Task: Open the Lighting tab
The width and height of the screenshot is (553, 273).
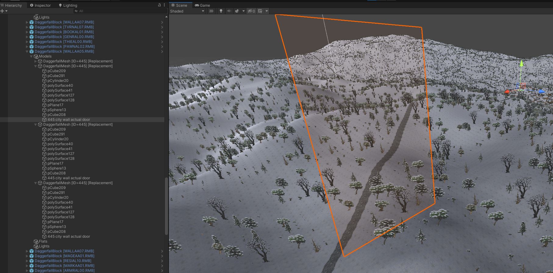Action: [68, 5]
